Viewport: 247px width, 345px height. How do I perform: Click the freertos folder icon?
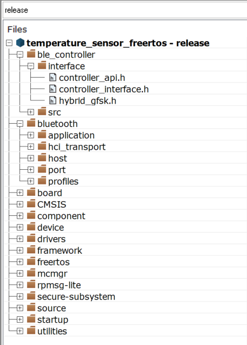(x=31, y=261)
